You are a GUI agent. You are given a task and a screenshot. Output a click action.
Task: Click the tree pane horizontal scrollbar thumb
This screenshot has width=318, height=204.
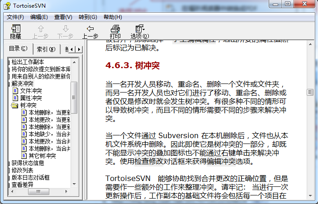click(x=38, y=191)
